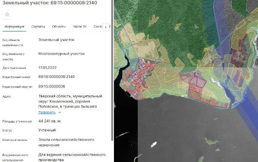Select the cadastral quarter 69:15:0000008
This screenshot has width=258, height=162.
tap(52, 86)
